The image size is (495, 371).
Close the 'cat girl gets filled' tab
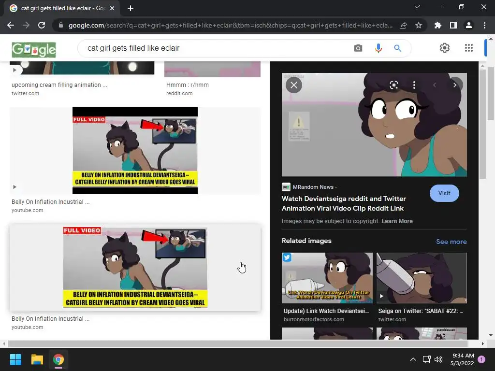point(112,8)
